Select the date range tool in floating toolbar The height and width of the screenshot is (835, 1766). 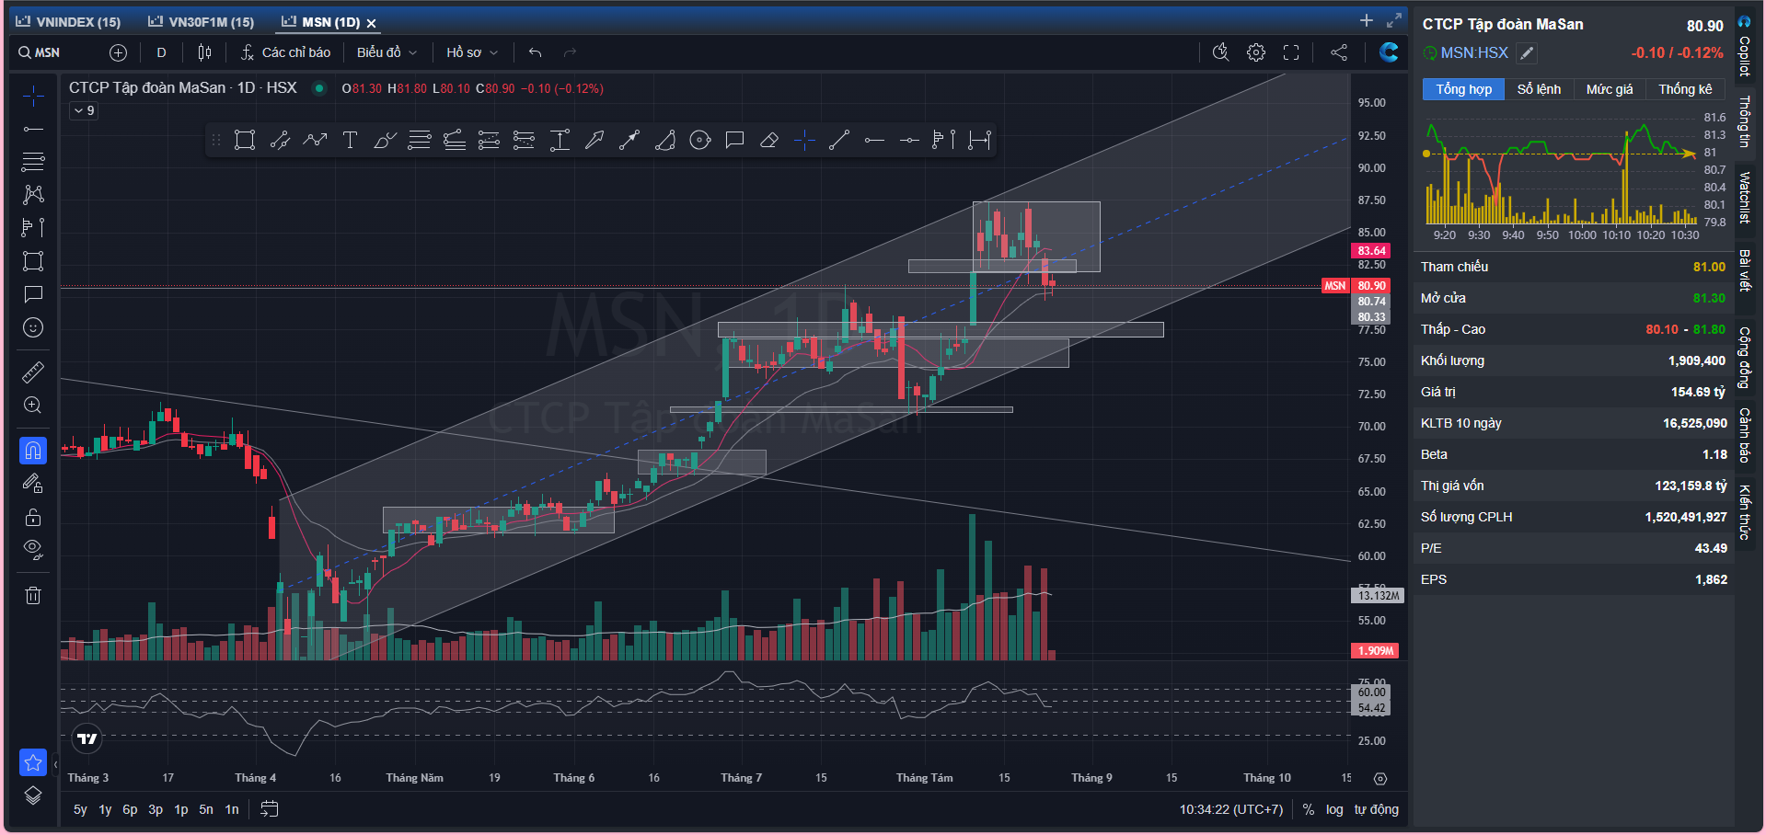click(979, 140)
